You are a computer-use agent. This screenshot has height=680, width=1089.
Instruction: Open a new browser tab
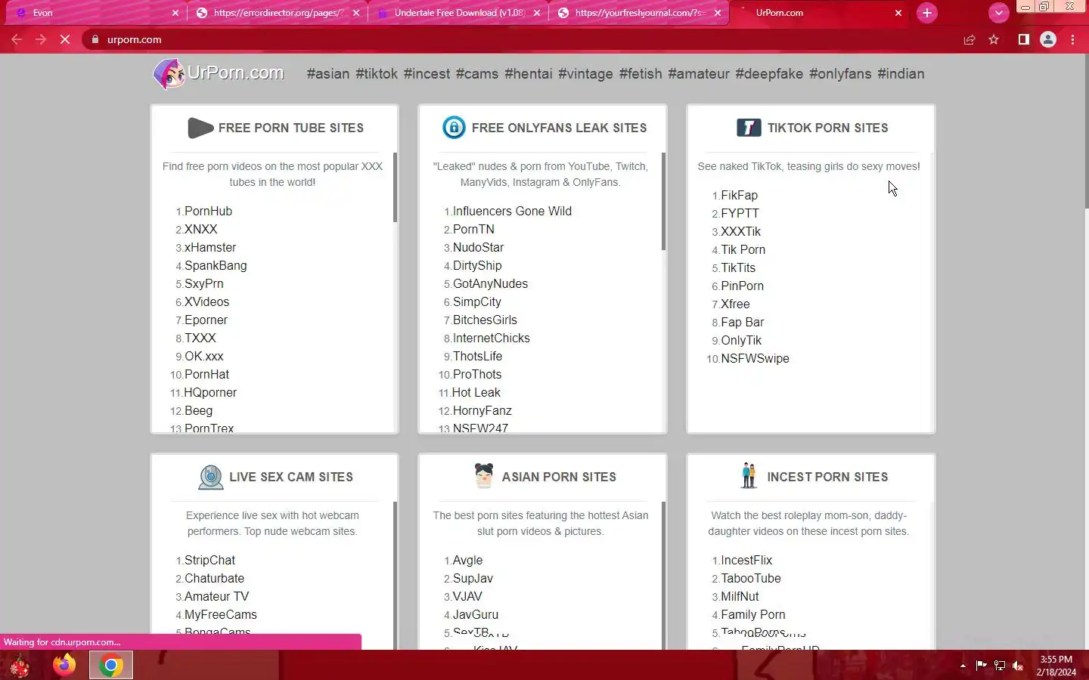pos(926,13)
